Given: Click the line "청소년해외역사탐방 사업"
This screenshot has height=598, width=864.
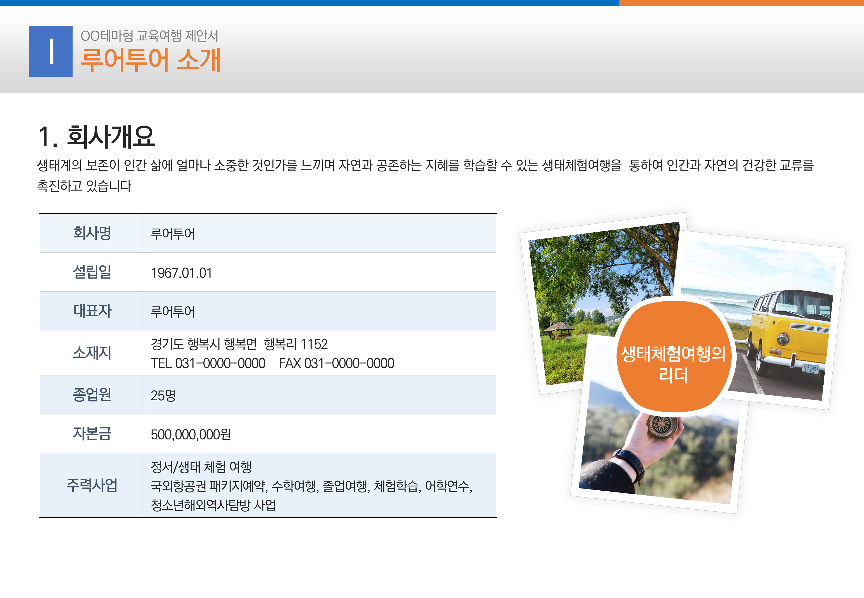Looking at the screenshot, I should (213, 506).
